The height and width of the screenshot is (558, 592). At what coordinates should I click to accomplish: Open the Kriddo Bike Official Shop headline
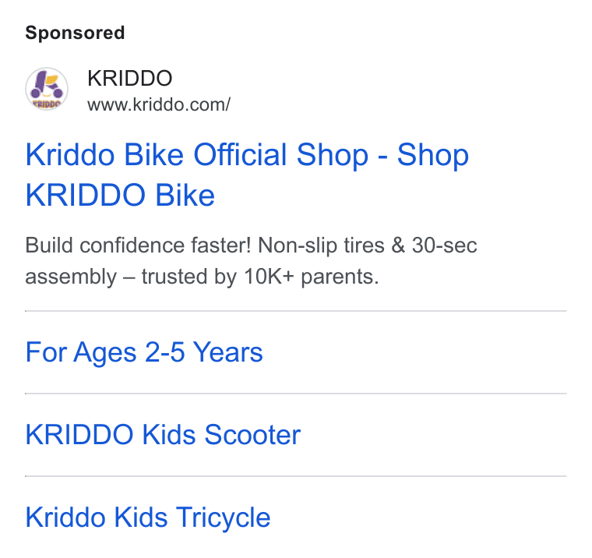click(247, 175)
